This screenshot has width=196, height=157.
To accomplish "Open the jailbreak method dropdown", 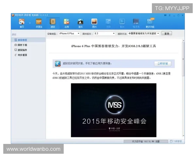I will tap(143, 33).
